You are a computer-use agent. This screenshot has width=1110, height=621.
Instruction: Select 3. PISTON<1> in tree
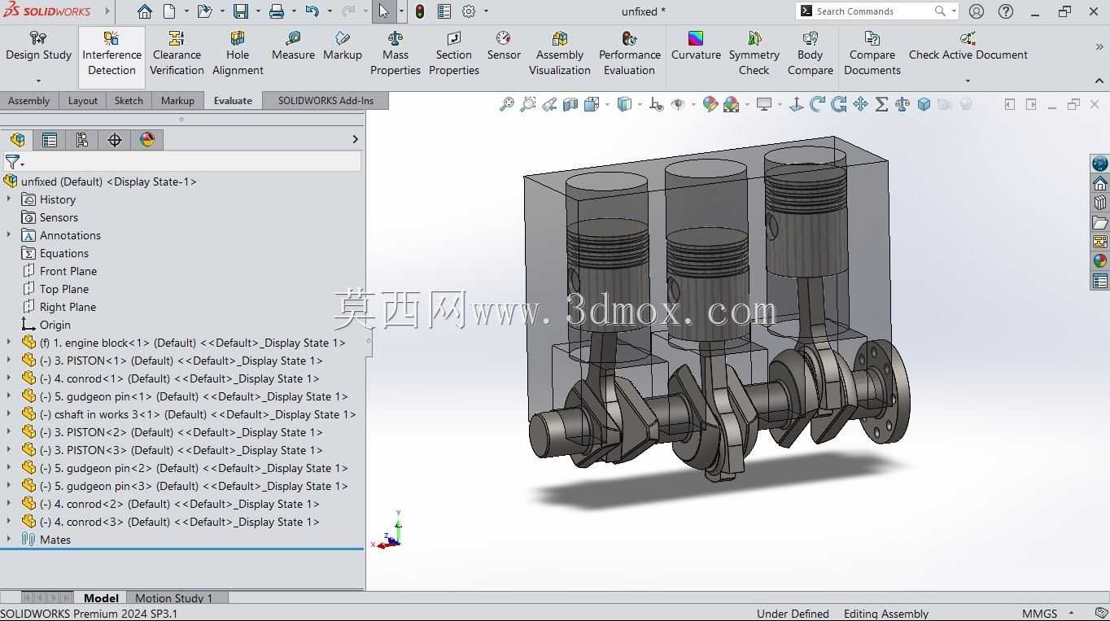(x=181, y=361)
